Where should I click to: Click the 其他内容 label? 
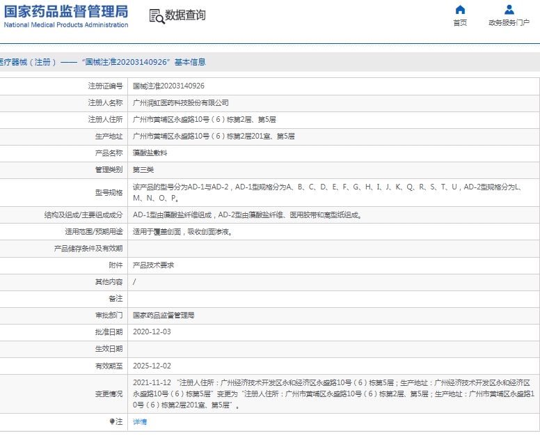[109, 282]
